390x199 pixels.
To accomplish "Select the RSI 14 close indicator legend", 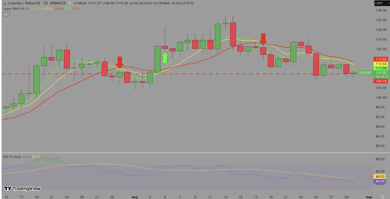I will coord(12,156).
